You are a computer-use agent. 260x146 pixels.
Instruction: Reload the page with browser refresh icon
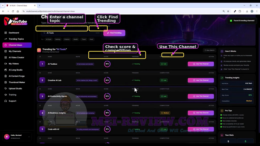pos(13,11)
